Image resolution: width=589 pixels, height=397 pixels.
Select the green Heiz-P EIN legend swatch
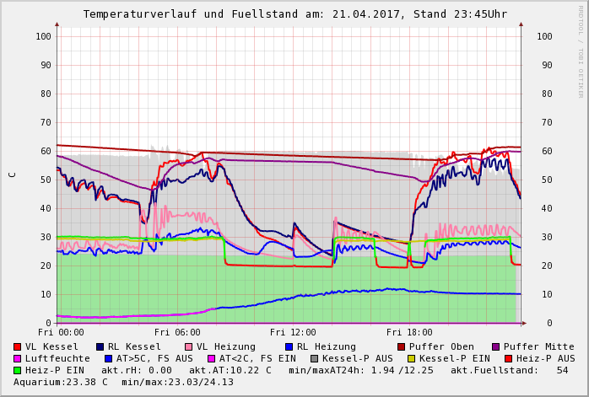click(x=18, y=370)
